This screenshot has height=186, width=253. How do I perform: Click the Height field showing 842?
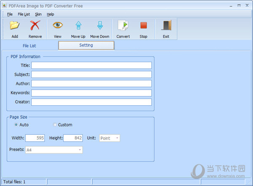[x=73, y=138]
